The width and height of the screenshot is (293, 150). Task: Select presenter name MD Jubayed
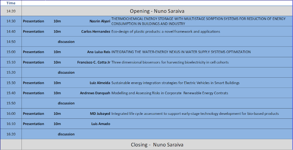tap(100, 114)
